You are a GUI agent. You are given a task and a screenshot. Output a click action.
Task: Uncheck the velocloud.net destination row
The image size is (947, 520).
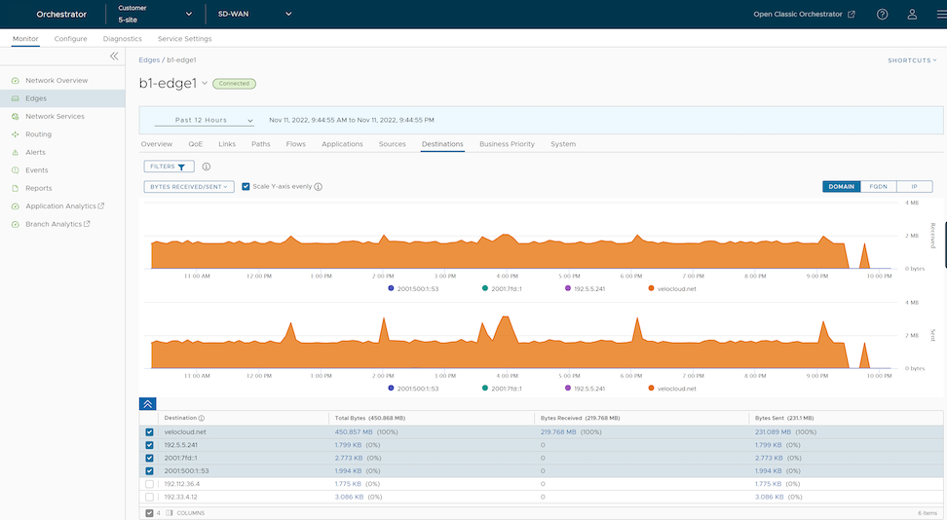tap(149, 432)
